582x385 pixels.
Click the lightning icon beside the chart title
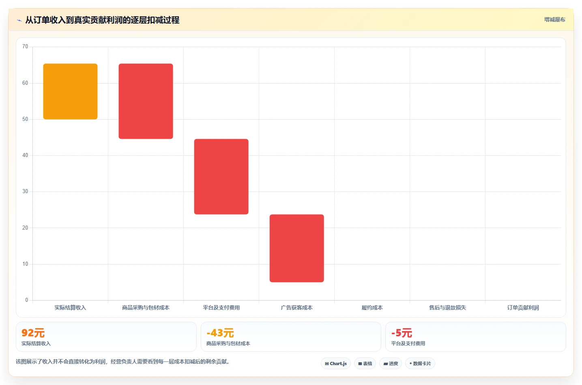[x=19, y=20]
